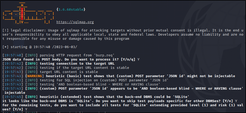Click the 'legal disclaimer' text
Screen dimensions: 246x113
point(27,30)
